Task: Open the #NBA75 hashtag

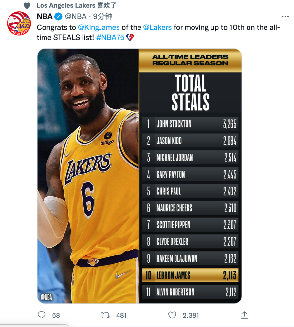Action: tap(110, 37)
